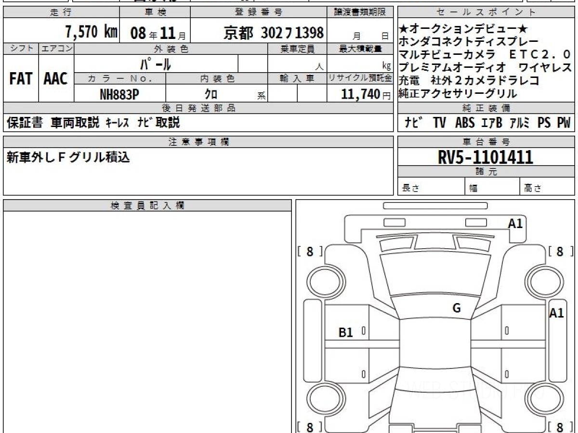Click the B1 mark on car diagram
Viewport: 578px width, 433px height.
click(x=346, y=332)
